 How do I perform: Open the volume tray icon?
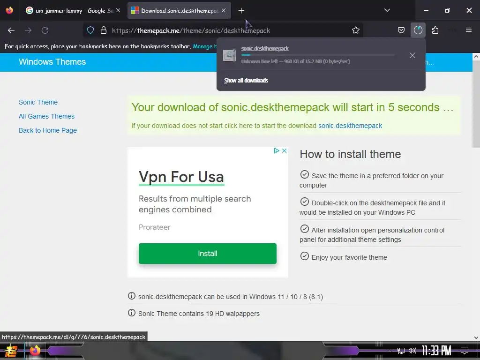tap(412, 351)
